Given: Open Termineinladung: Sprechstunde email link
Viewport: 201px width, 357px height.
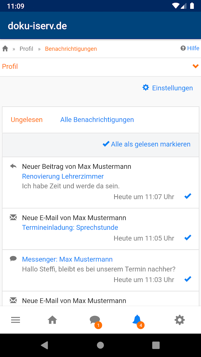Looking at the screenshot, I should 70,227.
